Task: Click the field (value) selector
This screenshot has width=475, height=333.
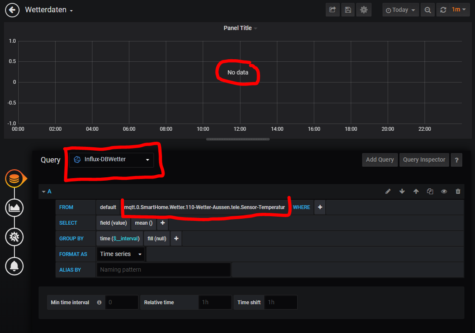Action: point(113,223)
